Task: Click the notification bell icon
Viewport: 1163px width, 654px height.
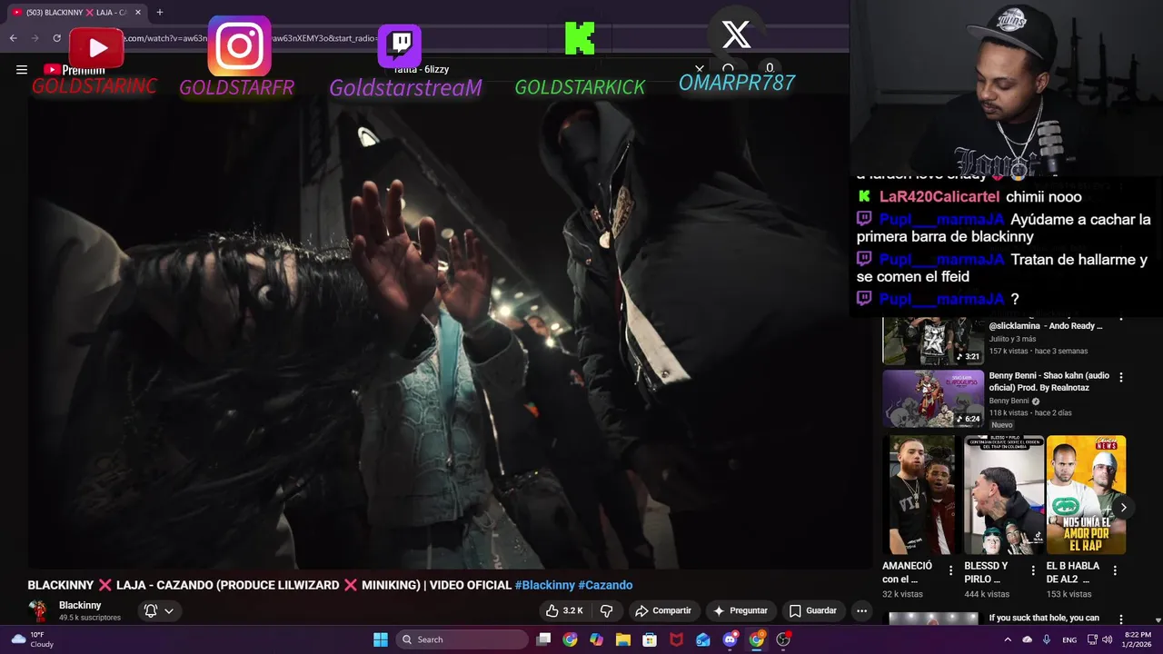Action: point(151,610)
